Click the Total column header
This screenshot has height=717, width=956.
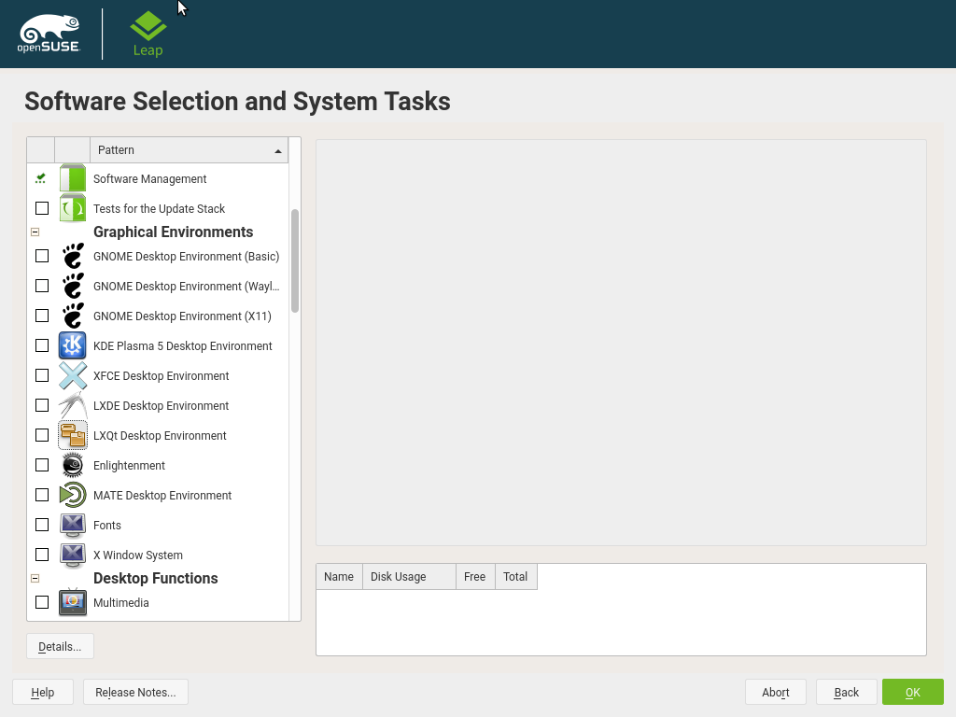[x=515, y=576]
